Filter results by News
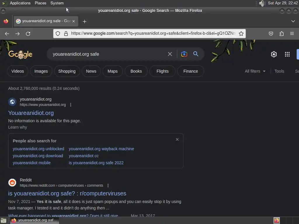The image size is (299, 224). pos(91,71)
